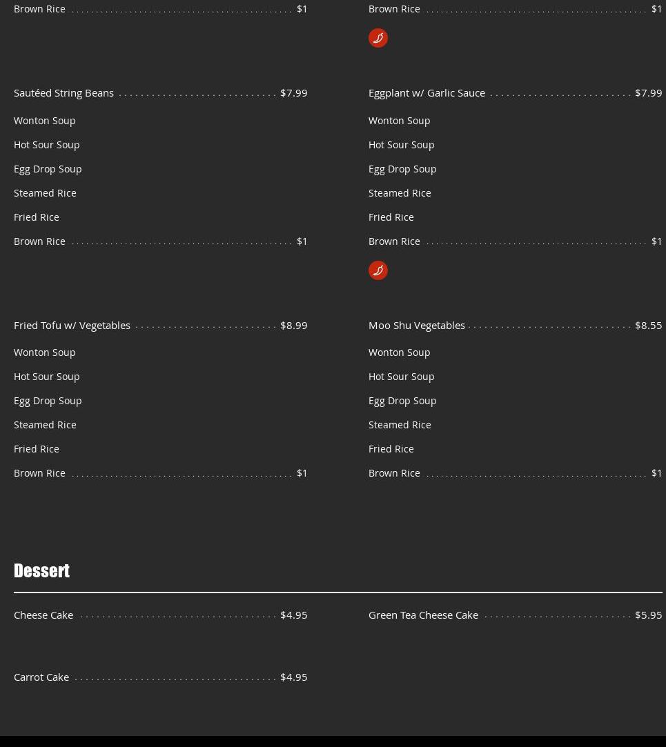Select Brown Rice under Fried Tofu w/ Vegetables
This screenshot has width=666, height=747.
pyautogui.click(x=39, y=473)
